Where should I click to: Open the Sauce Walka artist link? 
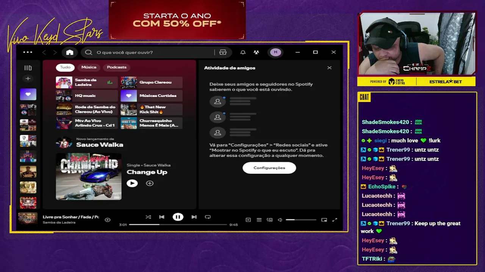99,145
